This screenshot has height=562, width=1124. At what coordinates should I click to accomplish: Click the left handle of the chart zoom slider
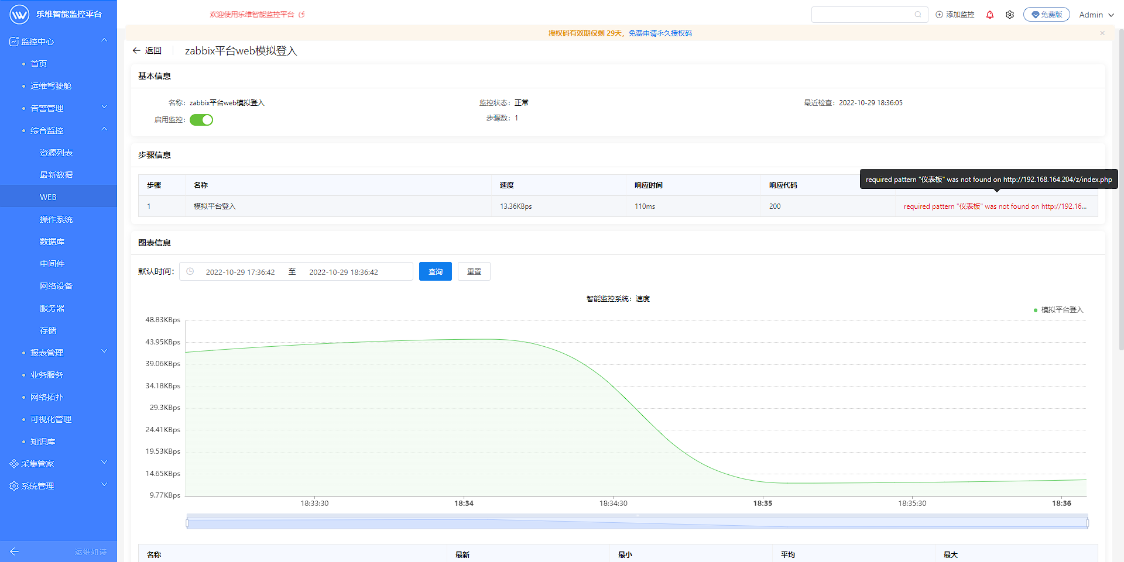click(187, 523)
